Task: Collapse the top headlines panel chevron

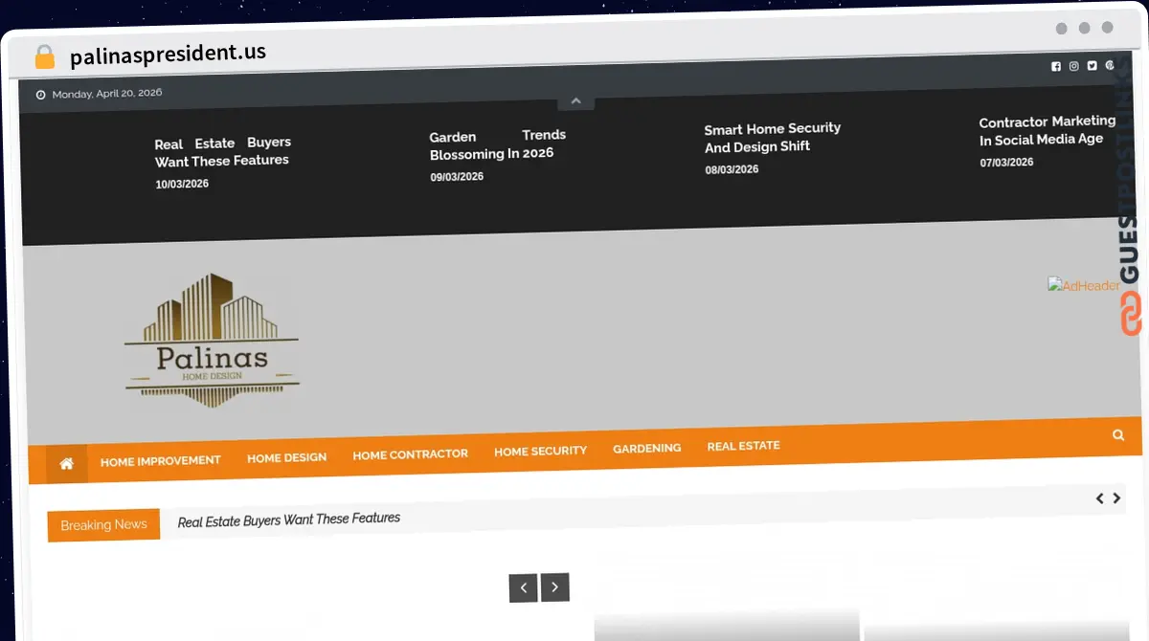Action: (x=575, y=101)
